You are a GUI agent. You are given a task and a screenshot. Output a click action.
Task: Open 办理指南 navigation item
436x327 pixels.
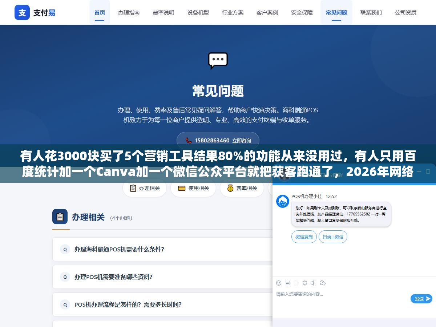(x=129, y=12)
